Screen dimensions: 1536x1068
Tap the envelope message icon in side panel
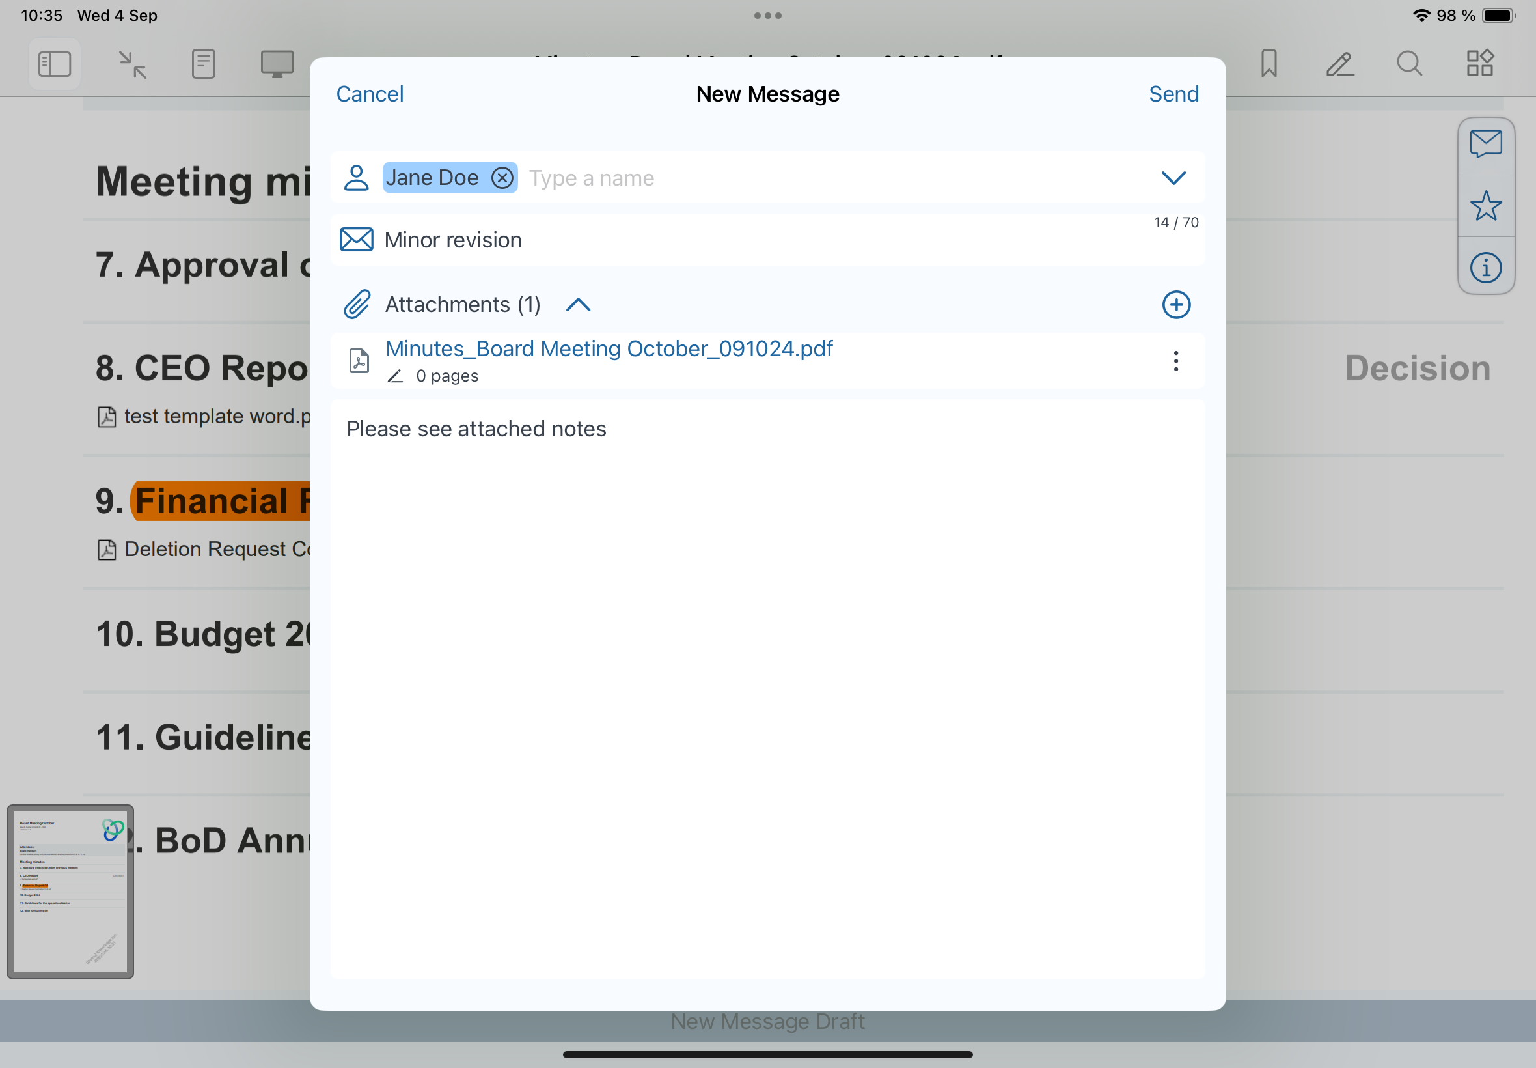click(1486, 145)
